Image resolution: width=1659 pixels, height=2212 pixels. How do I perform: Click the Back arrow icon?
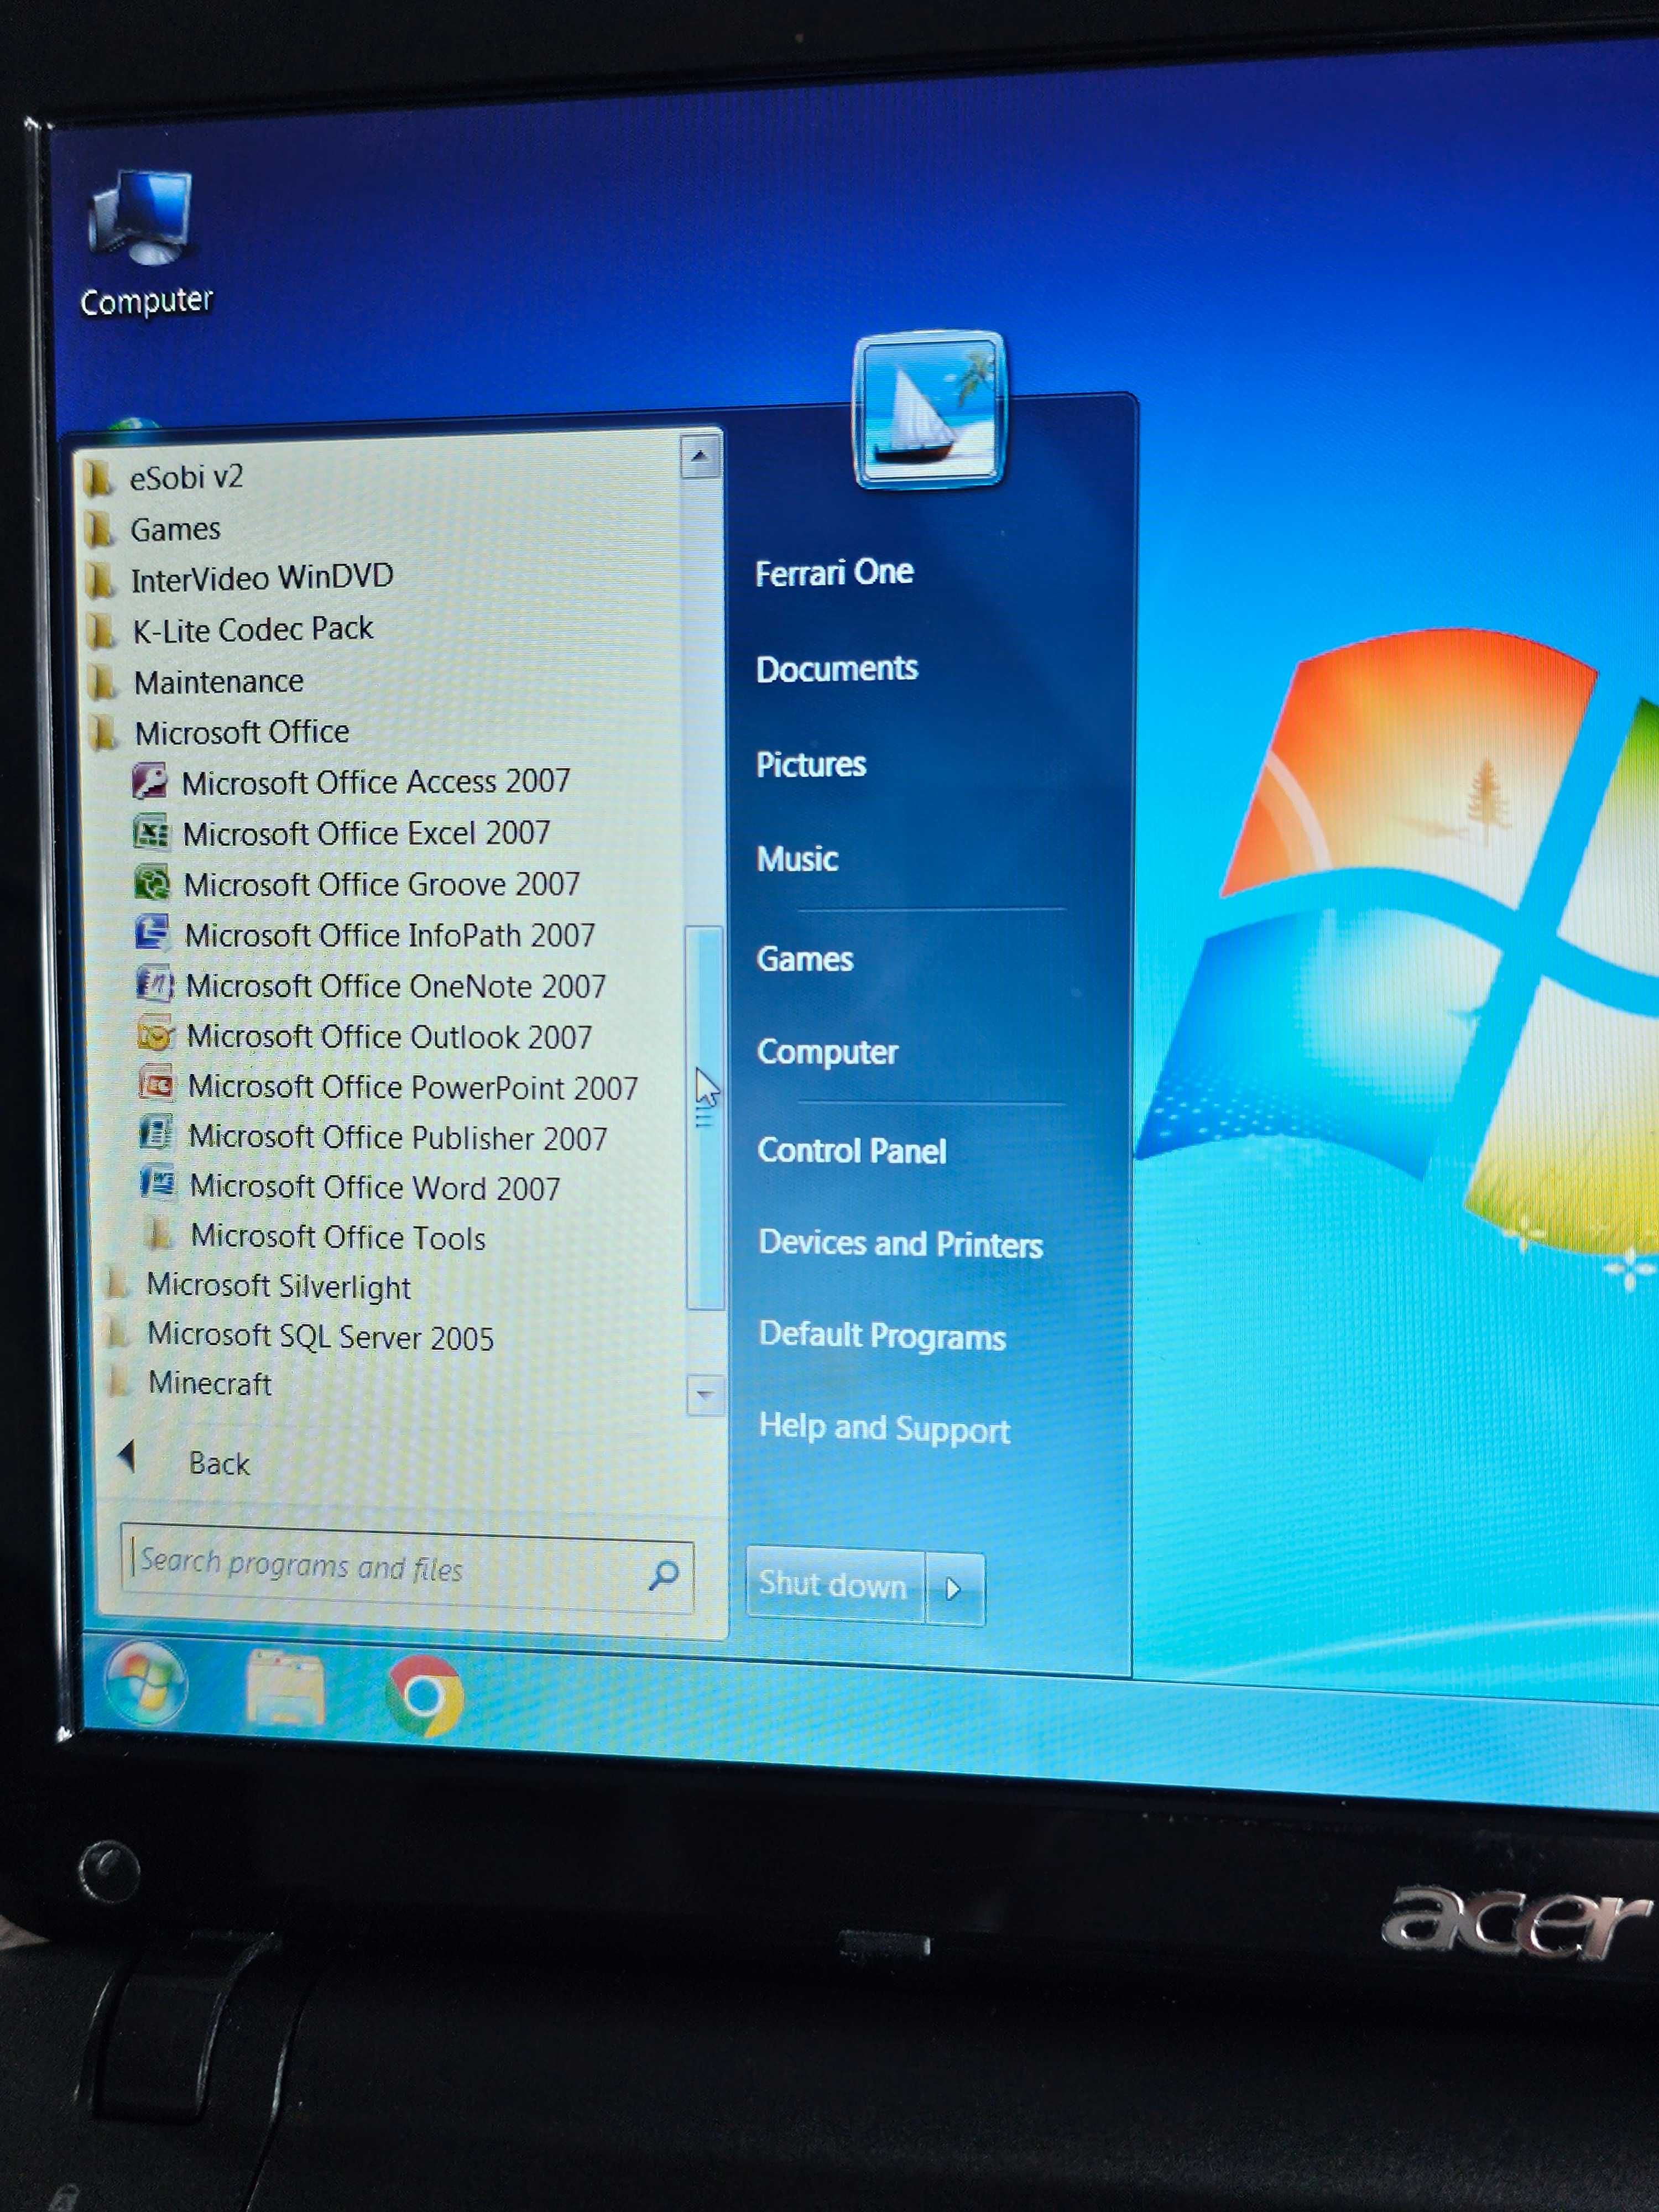tap(127, 1456)
